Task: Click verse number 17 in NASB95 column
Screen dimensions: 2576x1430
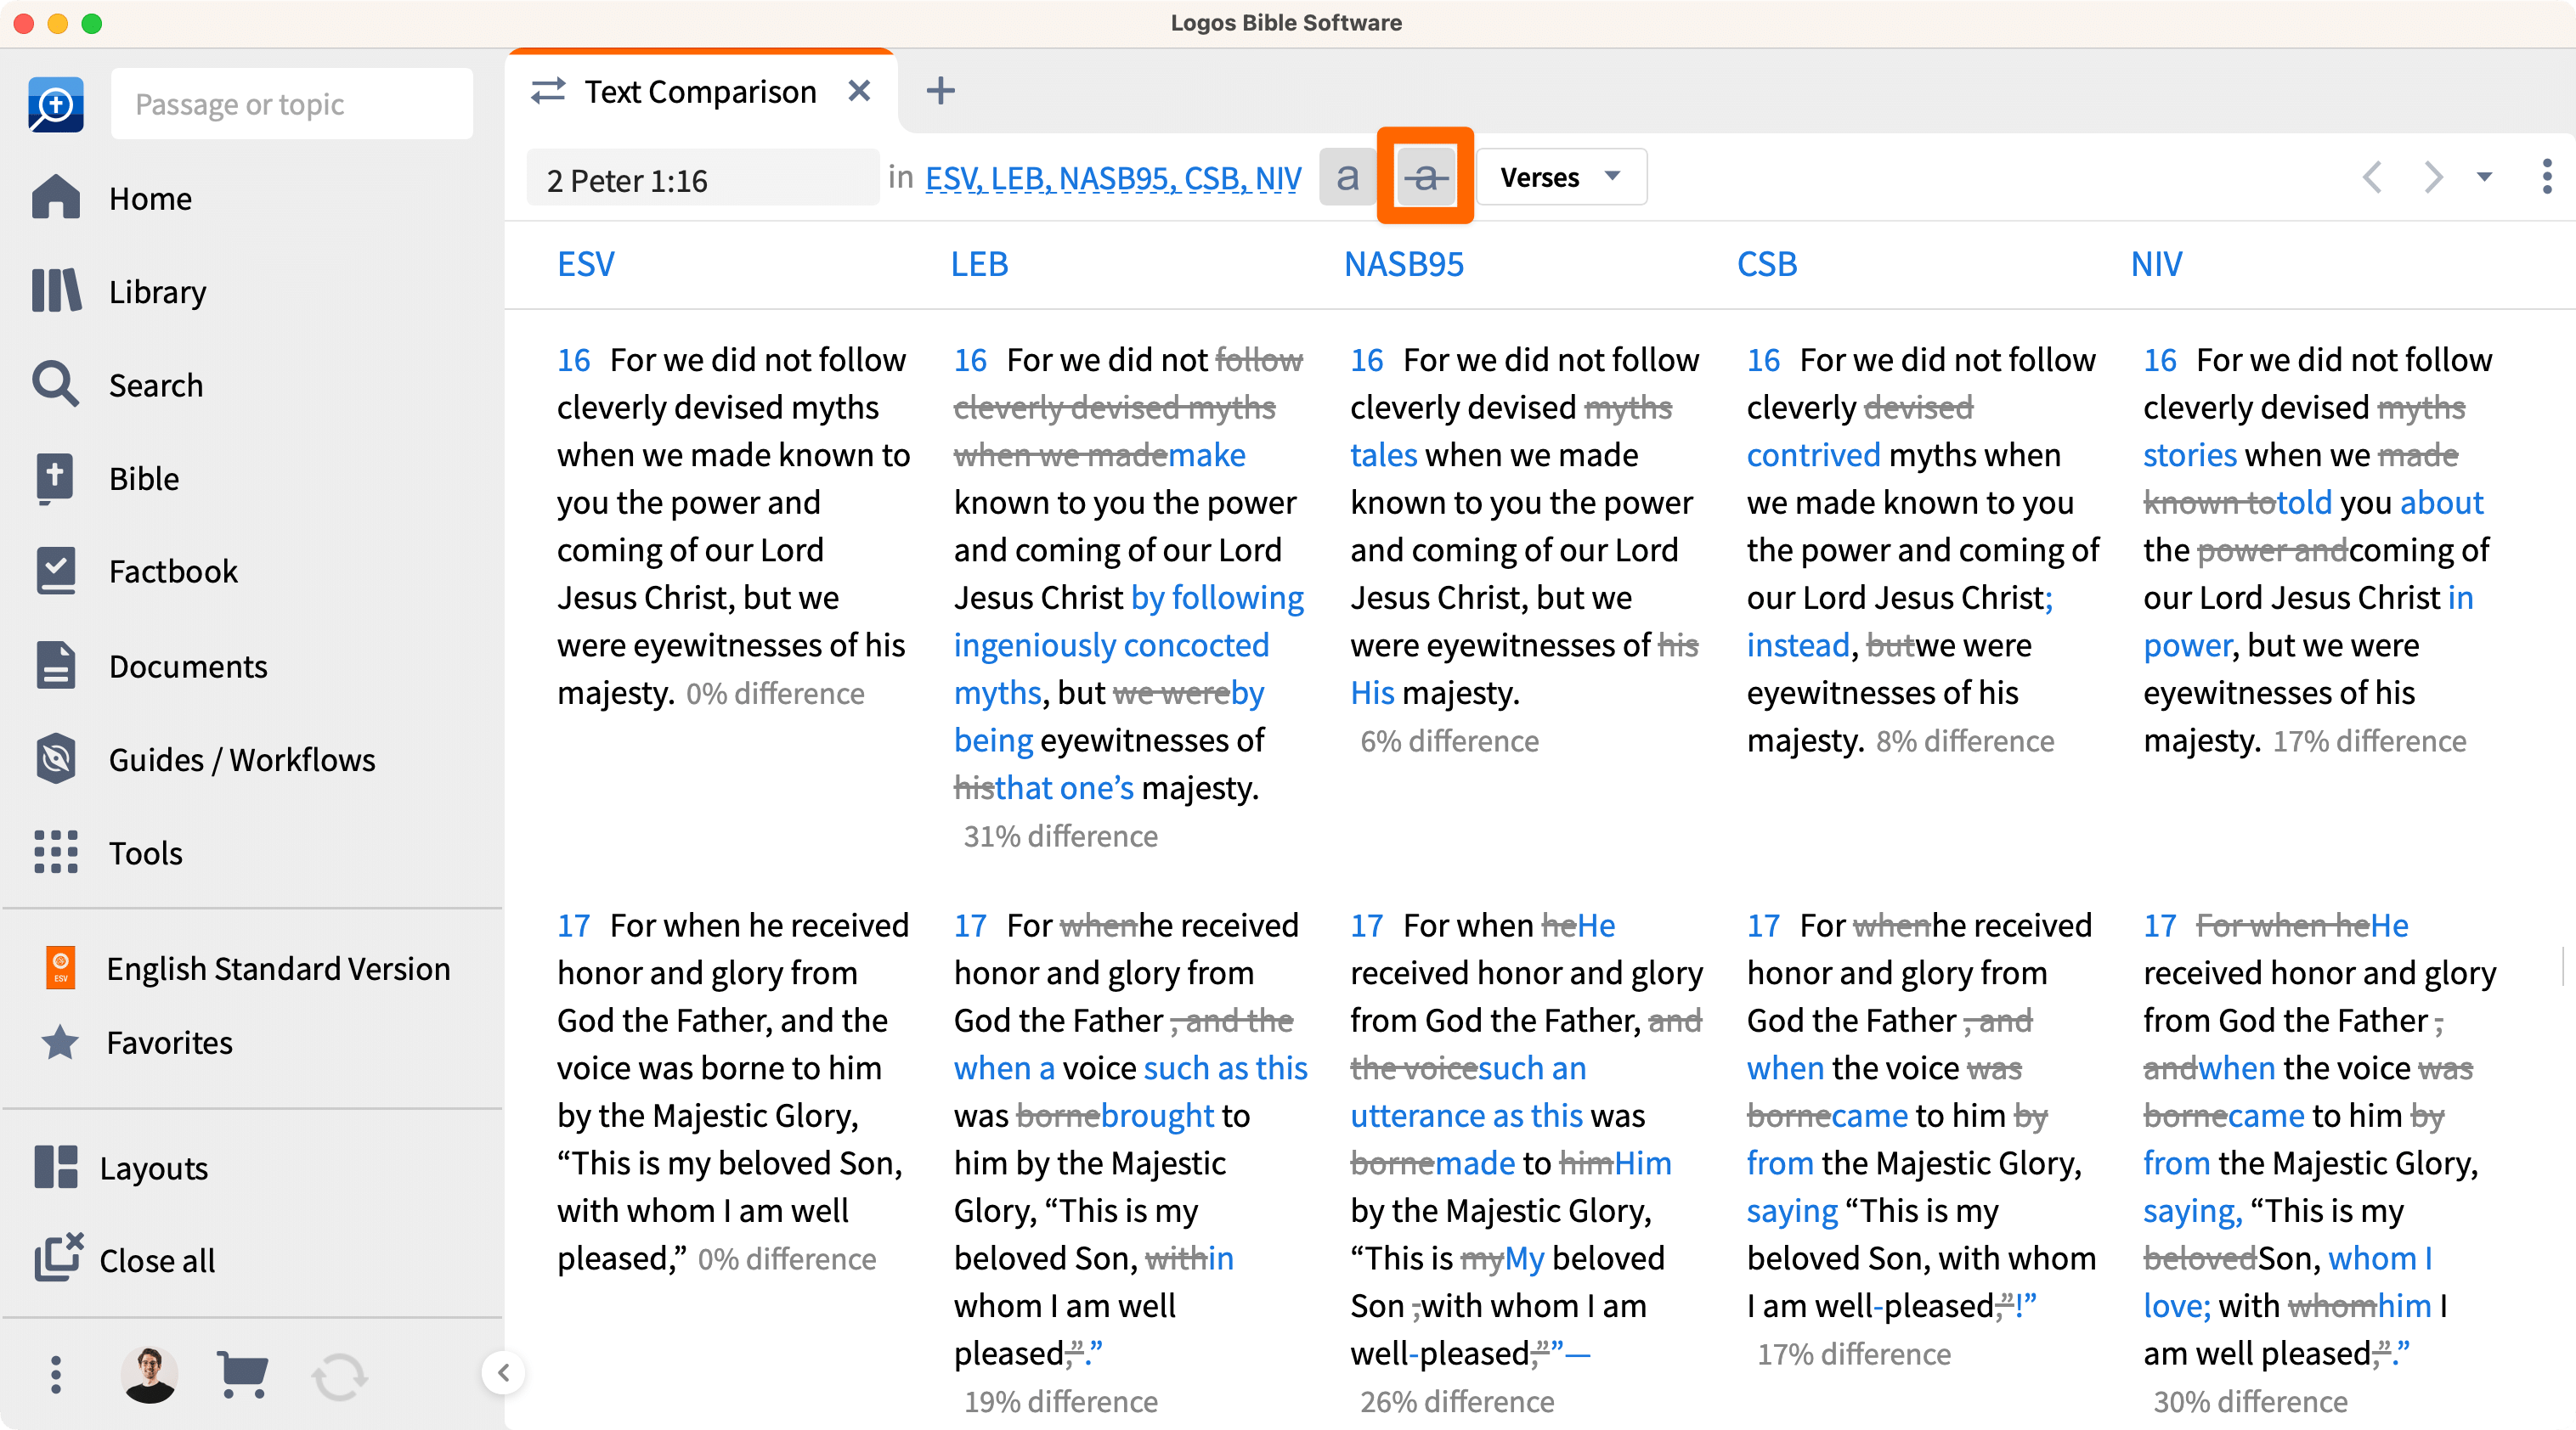Action: pos(1367,926)
